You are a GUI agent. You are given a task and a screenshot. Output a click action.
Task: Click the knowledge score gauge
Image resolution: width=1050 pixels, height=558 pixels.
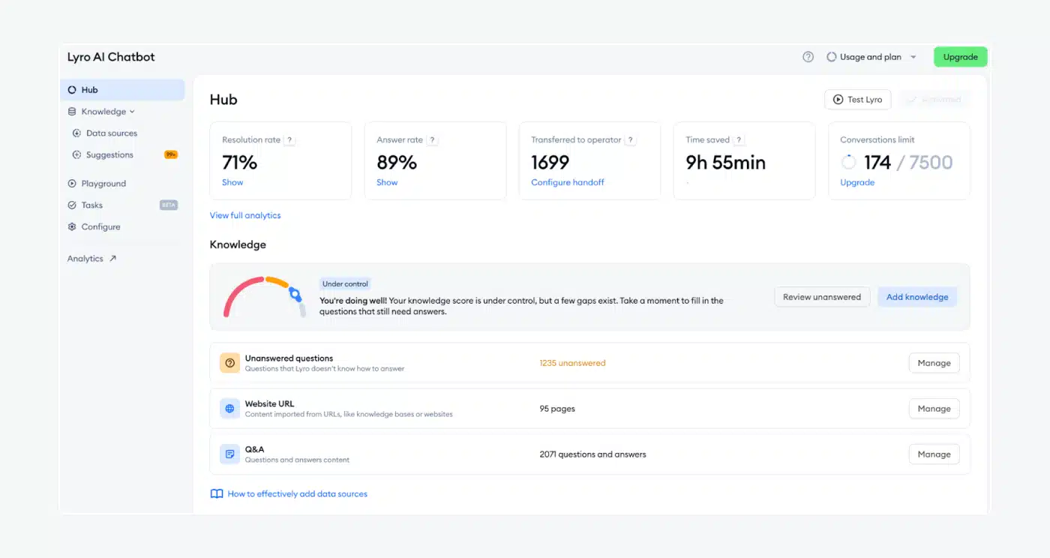click(x=265, y=297)
